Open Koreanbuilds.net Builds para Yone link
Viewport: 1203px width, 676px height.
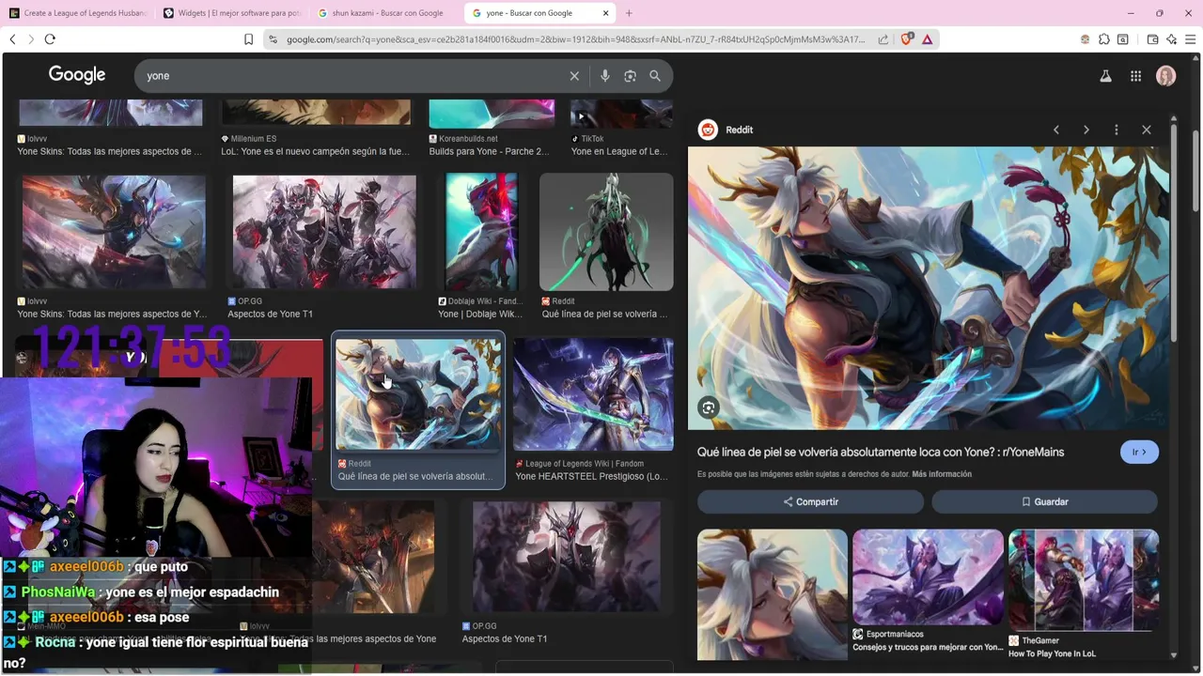pos(489,151)
